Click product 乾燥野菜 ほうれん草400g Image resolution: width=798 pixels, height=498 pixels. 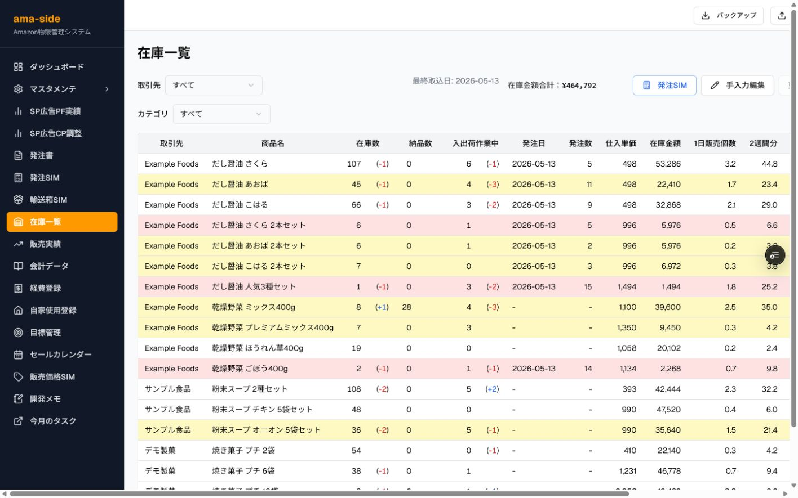tap(258, 348)
